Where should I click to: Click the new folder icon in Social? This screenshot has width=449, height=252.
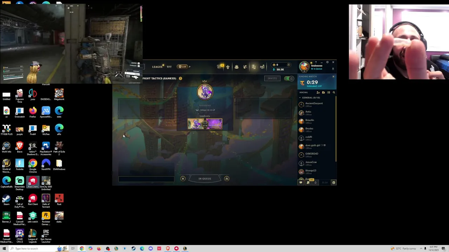[323, 92]
